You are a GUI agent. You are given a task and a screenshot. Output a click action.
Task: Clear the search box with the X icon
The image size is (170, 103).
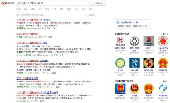click(x=90, y=3)
